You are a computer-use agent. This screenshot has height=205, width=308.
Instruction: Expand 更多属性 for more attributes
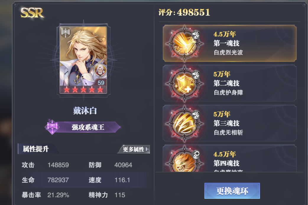135,149
